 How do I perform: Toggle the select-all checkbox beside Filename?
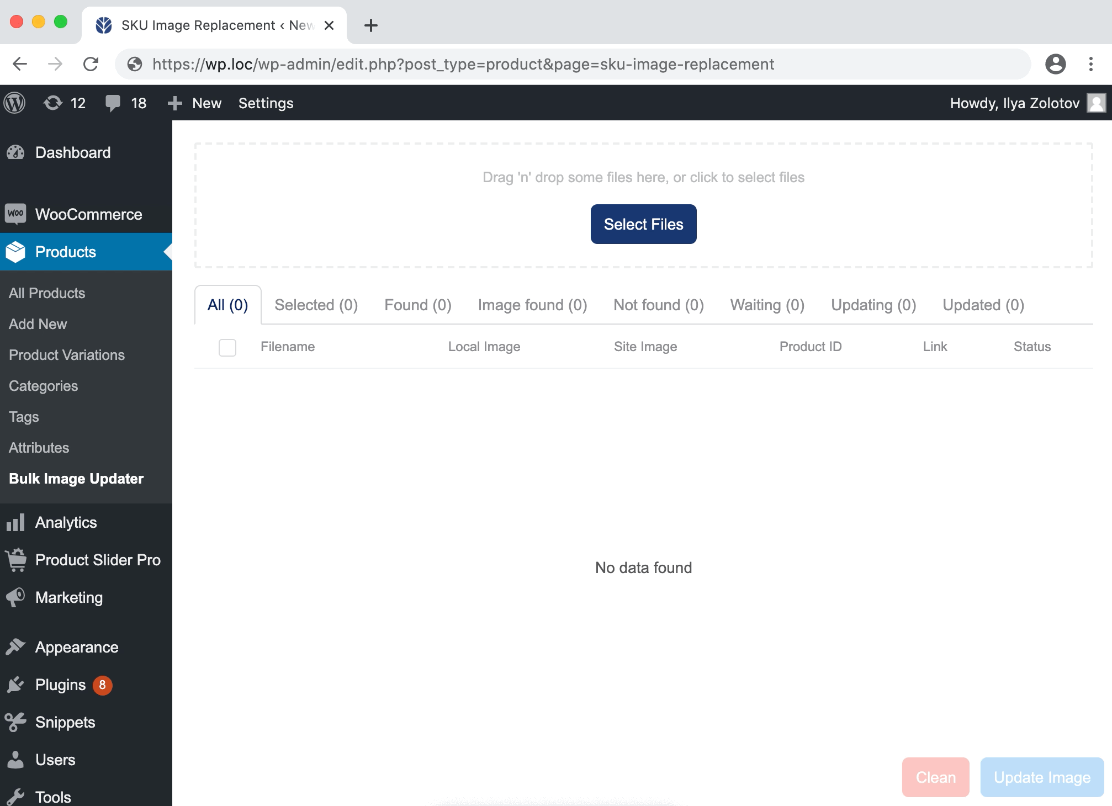point(227,347)
